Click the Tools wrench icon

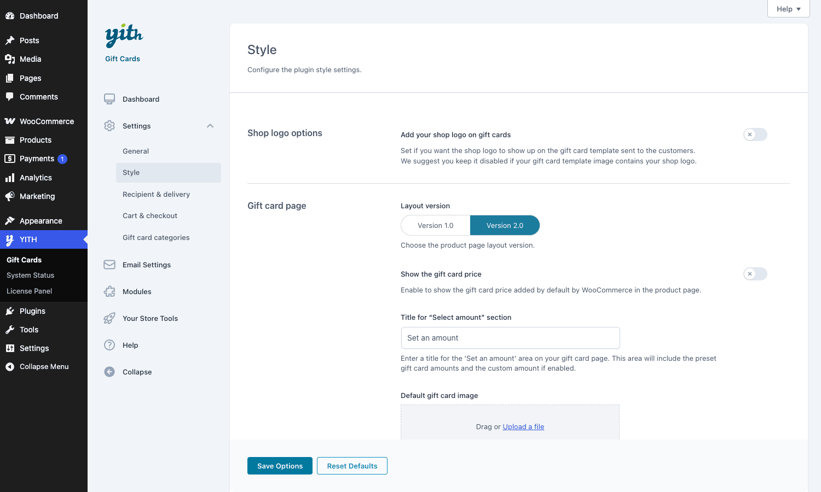[x=10, y=330]
